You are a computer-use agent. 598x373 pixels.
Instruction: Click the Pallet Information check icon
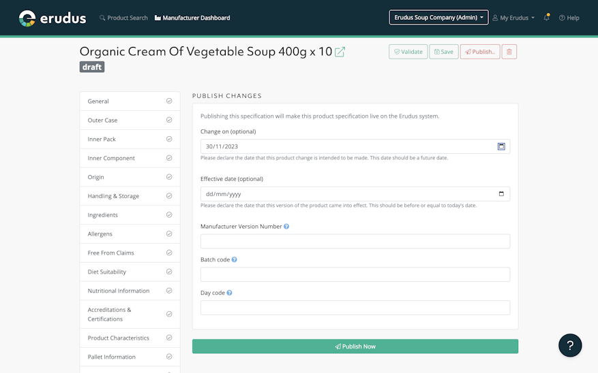(169, 357)
